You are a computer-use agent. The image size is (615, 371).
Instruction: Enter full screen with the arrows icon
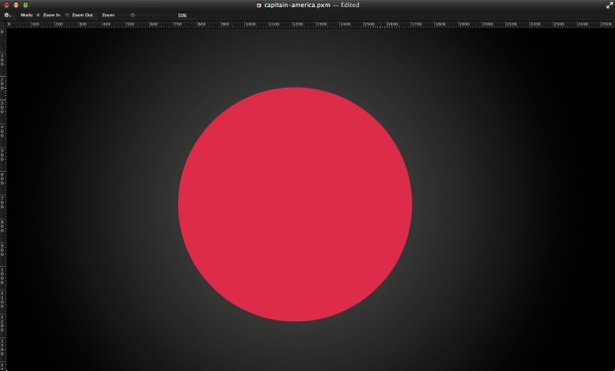[609, 5]
